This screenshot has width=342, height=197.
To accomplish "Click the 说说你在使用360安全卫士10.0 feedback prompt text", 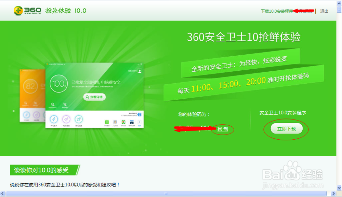I will [x=65, y=185].
